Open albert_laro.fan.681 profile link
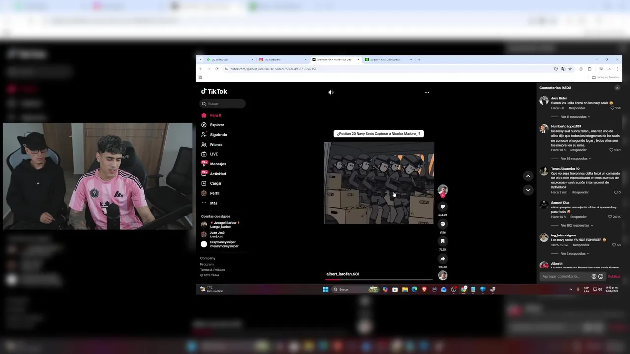630x354 pixels. coord(343,274)
